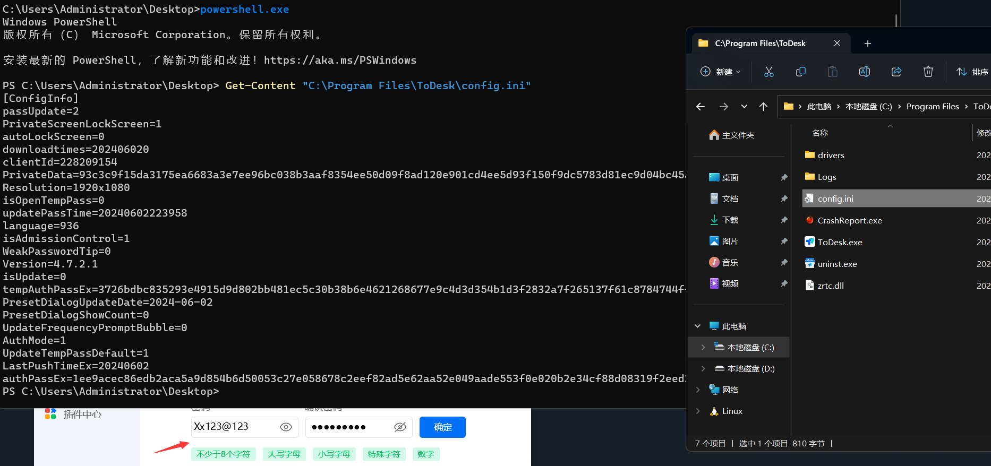Click the Delete trash icon in toolbar

coord(928,72)
